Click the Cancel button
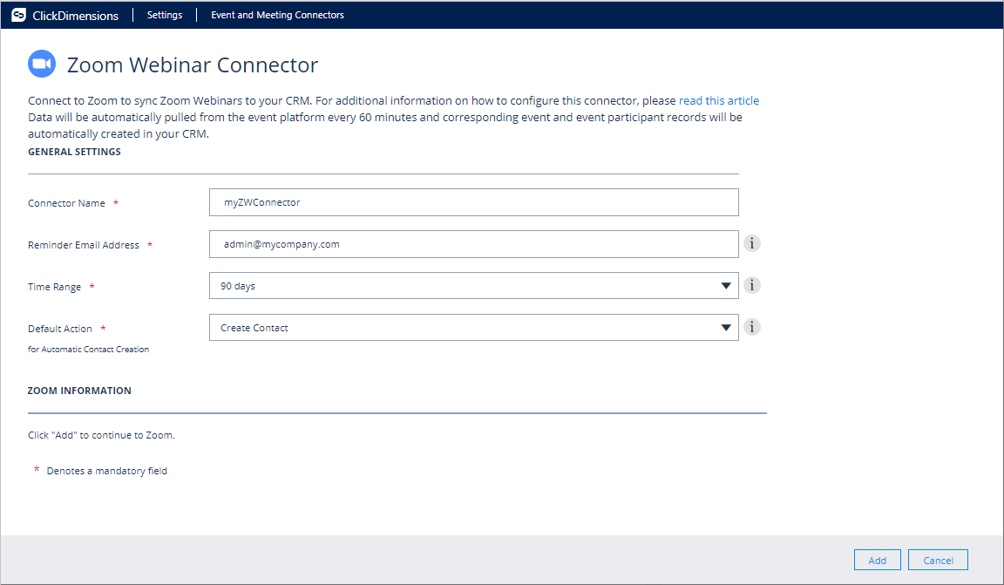 tap(938, 560)
